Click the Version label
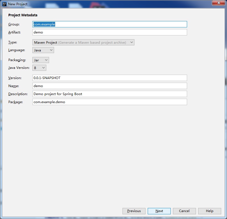 tap(15, 78)
